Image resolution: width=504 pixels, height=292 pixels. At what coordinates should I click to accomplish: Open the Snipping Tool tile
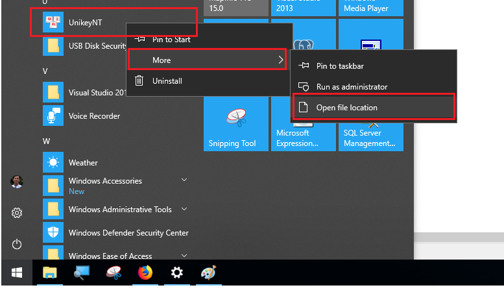[x=236, y=124]
